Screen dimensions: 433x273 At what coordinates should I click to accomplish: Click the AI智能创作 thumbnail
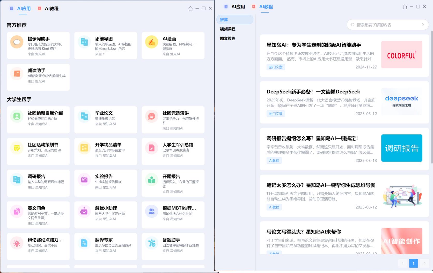402,241
